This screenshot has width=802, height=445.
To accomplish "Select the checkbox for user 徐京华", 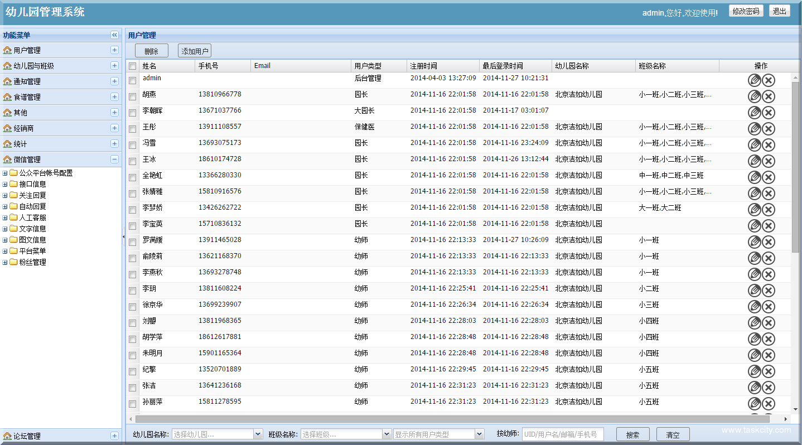I will coord(133,307).
